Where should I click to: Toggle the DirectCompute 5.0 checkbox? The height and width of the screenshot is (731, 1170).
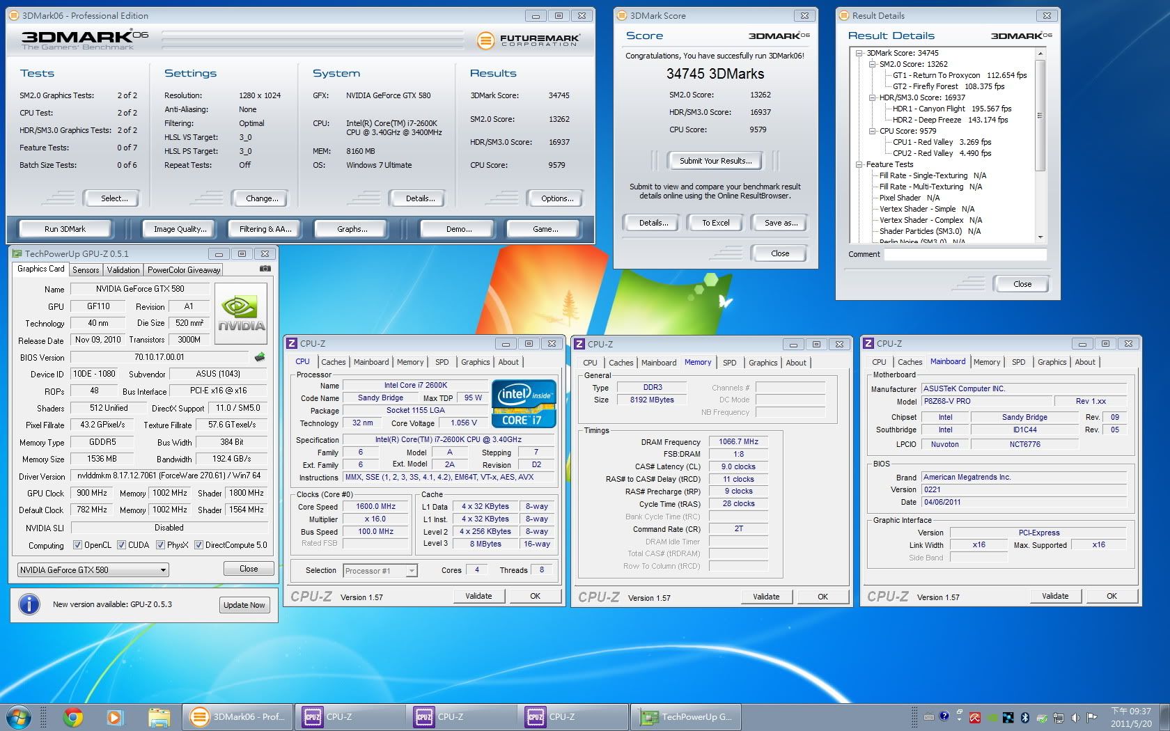(198, 545)
